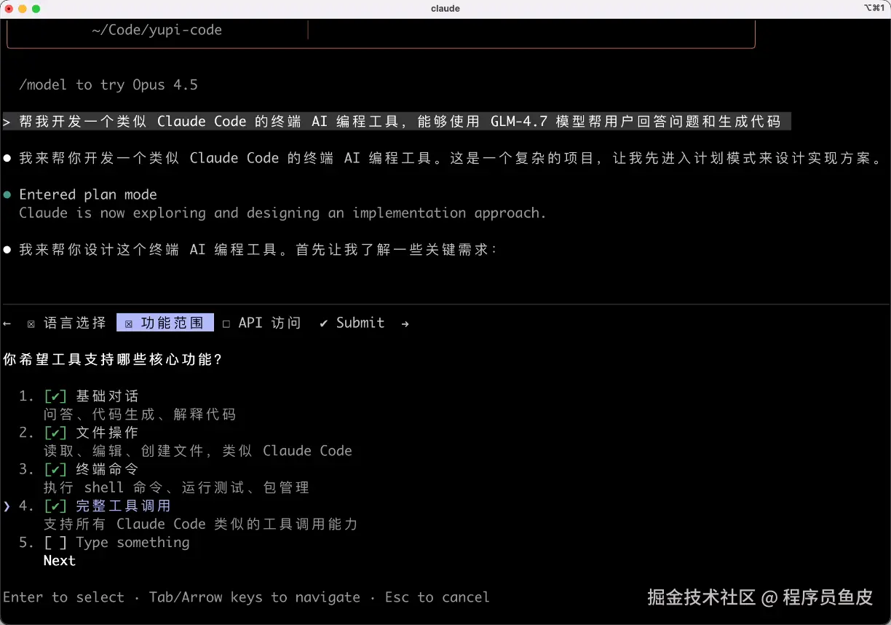The height and width of the screenshot is (625, 891).
Task: Click the reply line starting 我来帮你开发一个类似
Action: pos(451,158)
